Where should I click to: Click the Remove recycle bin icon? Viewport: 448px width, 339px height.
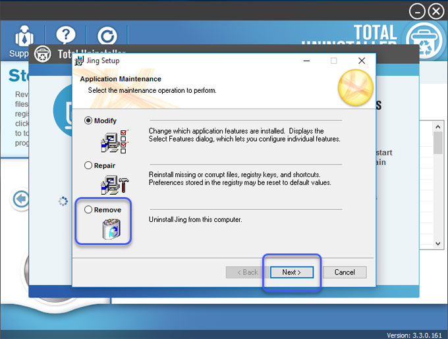111,229
